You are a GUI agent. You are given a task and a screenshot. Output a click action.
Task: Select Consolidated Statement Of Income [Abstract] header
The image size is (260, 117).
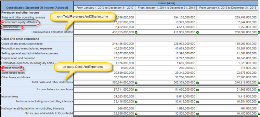coord(37,7)
